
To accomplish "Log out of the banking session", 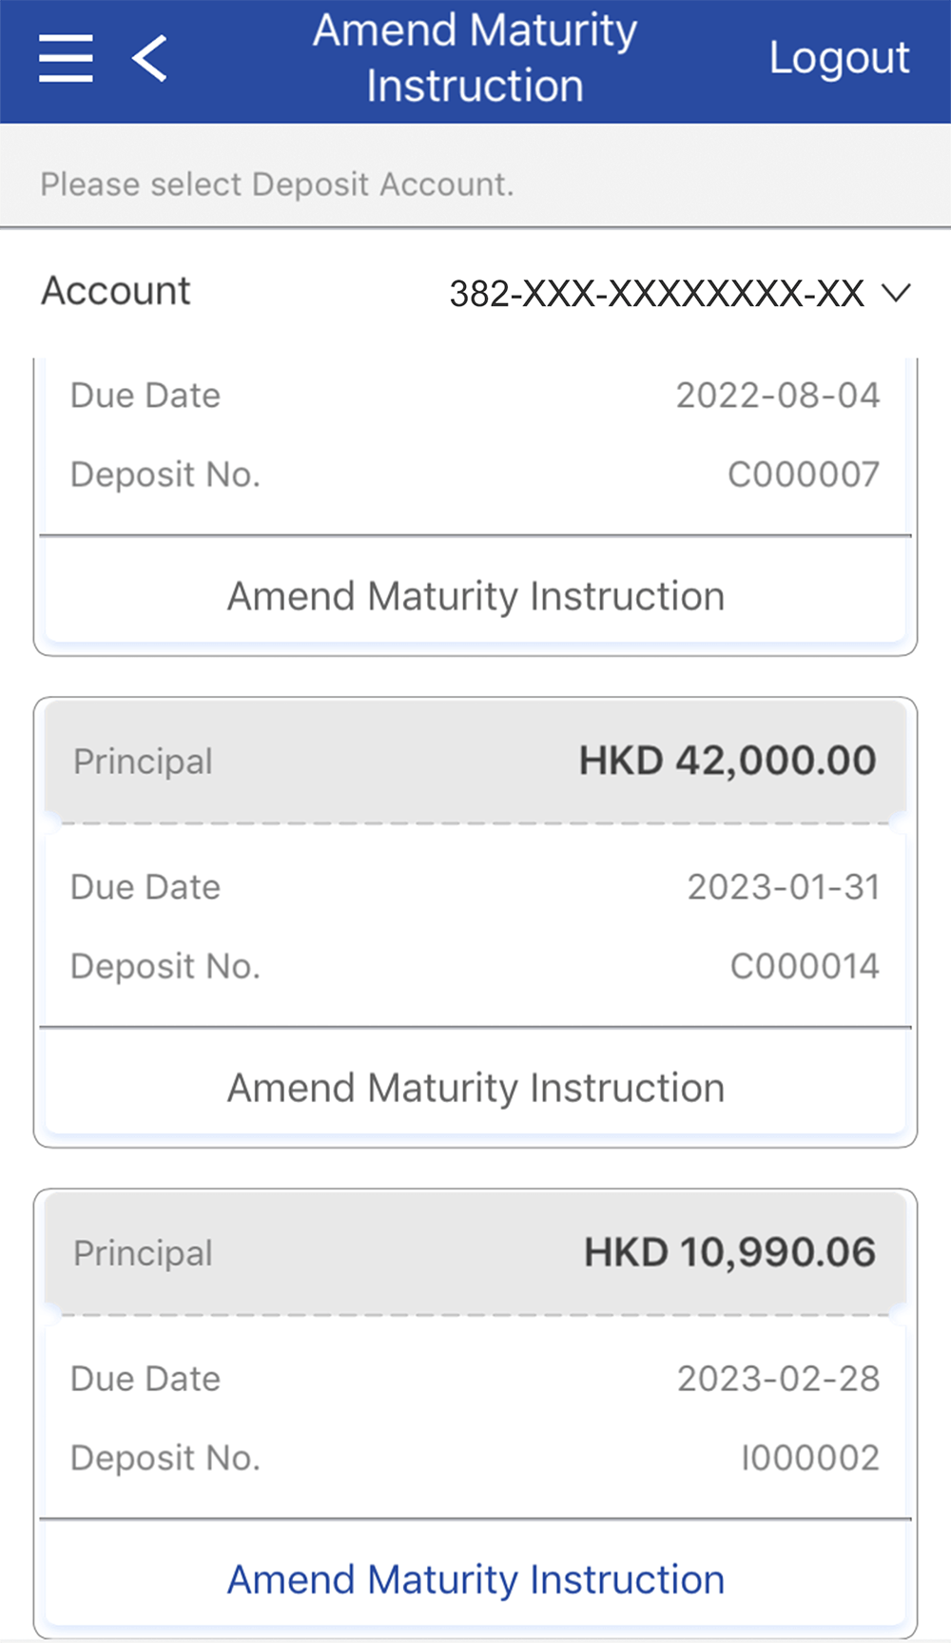I will click(839, 58).
